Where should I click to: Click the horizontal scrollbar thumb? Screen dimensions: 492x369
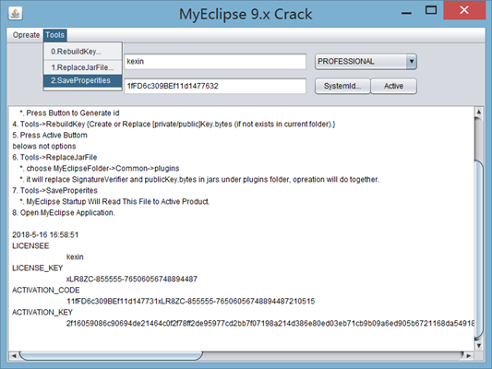tap(111, 355)
